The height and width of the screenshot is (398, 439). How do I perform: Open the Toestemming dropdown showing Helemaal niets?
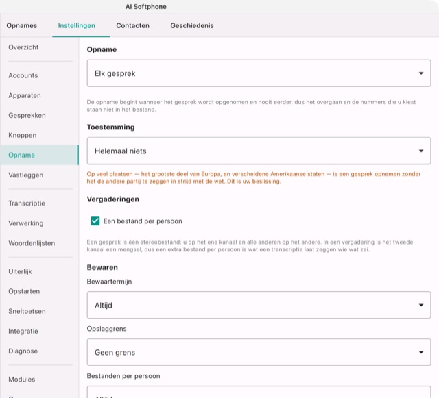pos(259,151)
